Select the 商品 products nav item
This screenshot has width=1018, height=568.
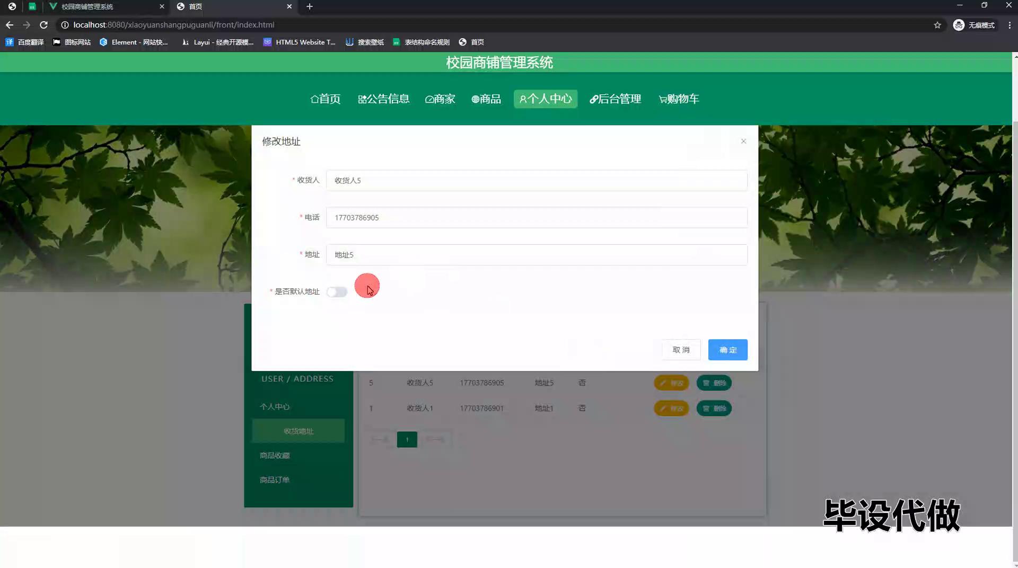coord(486,99)
